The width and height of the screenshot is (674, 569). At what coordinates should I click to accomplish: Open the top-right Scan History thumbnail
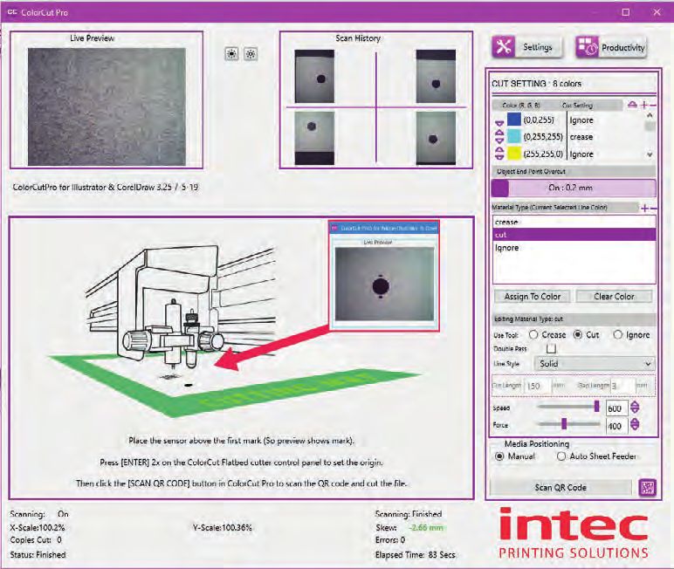click(x=436, y=76)
